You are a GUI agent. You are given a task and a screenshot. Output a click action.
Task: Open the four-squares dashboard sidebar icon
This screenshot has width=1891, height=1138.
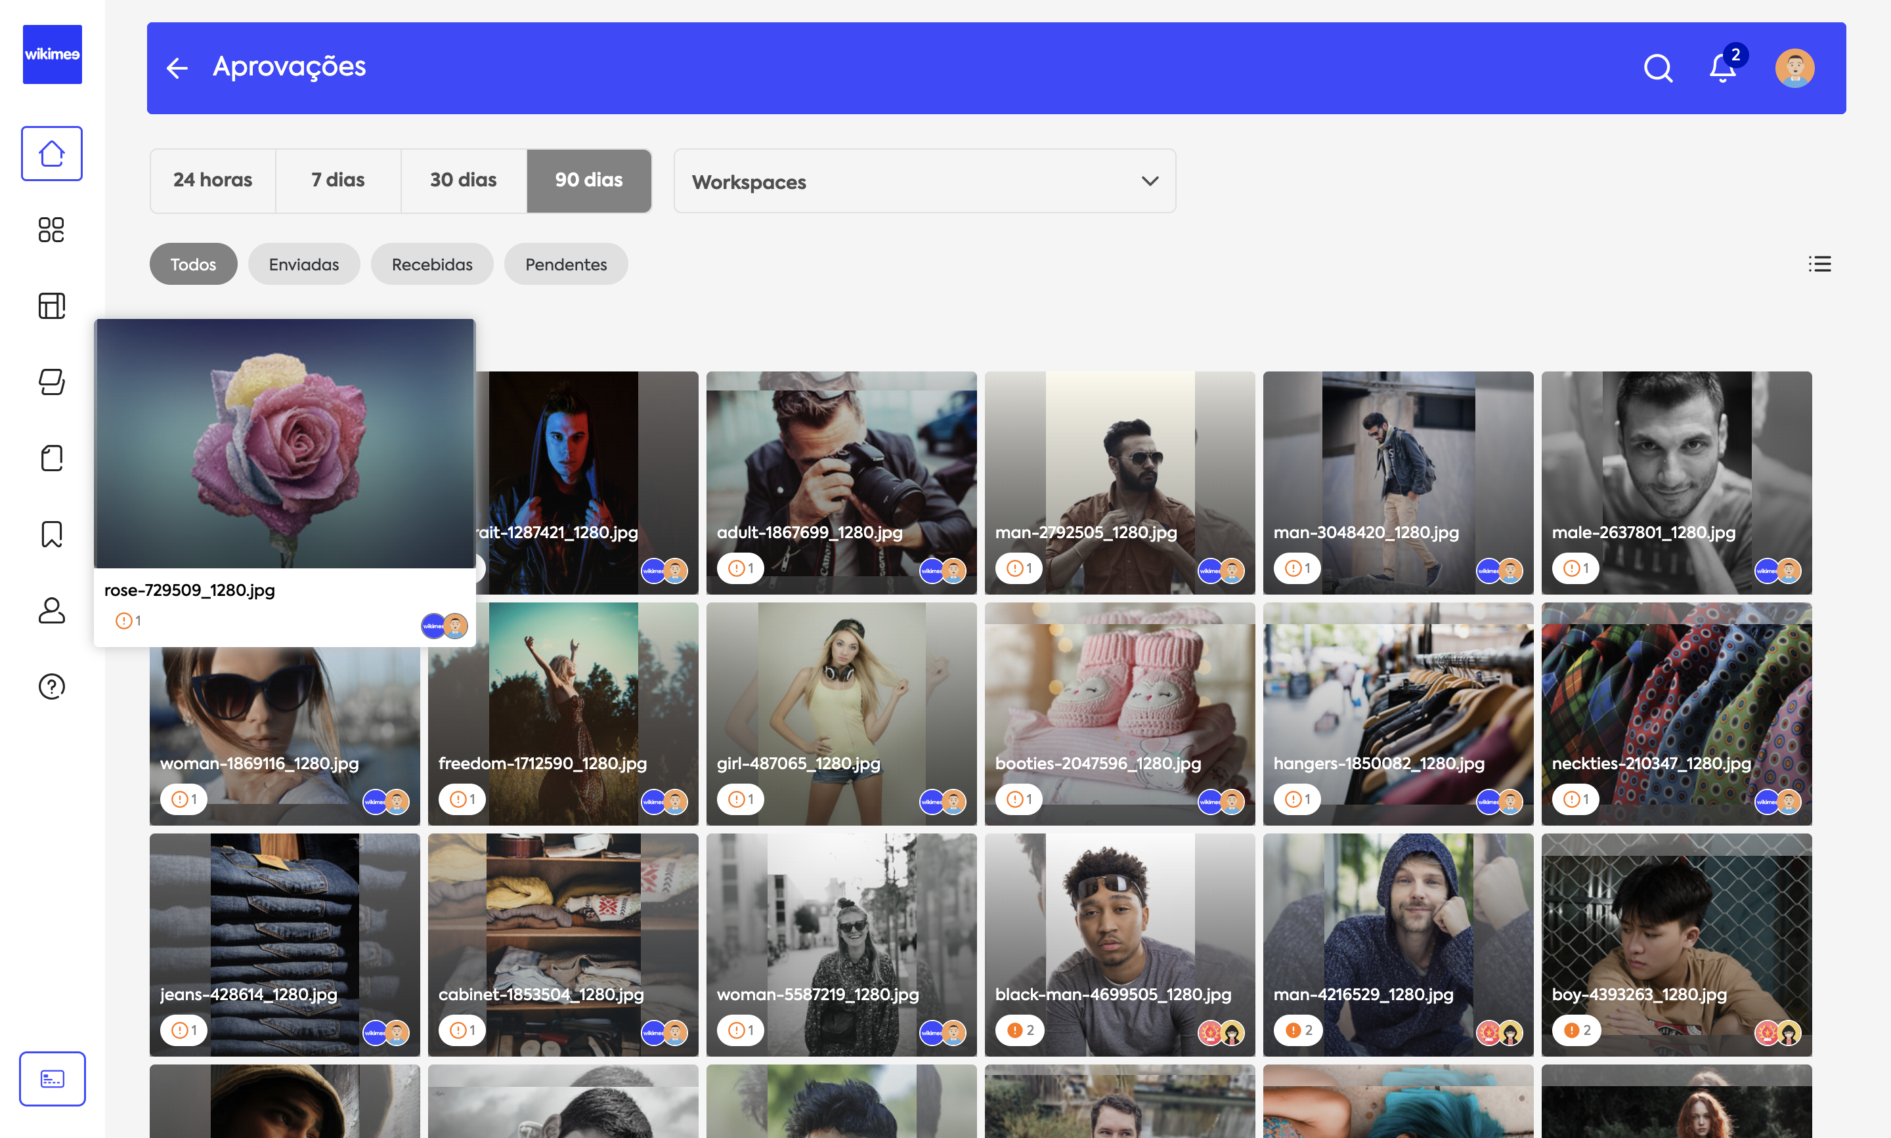pos(51,229)
